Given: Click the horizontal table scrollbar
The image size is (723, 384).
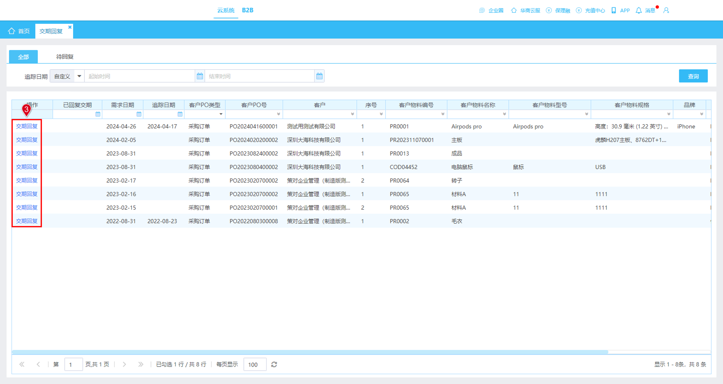Looking at the screenshot, I should click(x=310, y=352).
